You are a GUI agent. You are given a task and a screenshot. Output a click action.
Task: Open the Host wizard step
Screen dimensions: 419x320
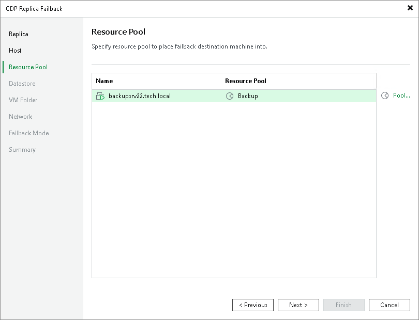pyautogui.click(x=15, y=51)
